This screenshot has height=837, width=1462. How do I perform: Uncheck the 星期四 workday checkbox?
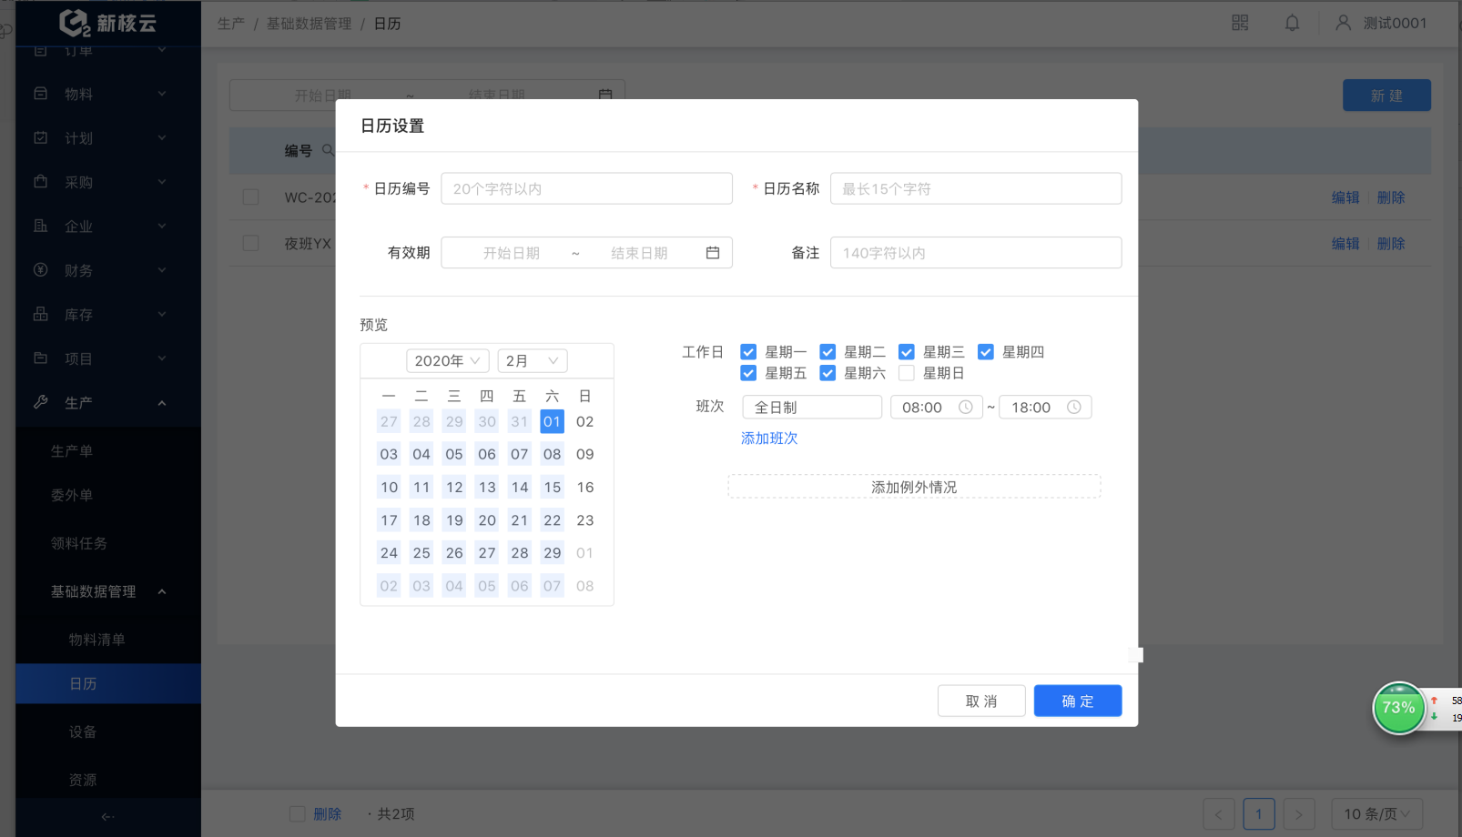tap(986, 352)
